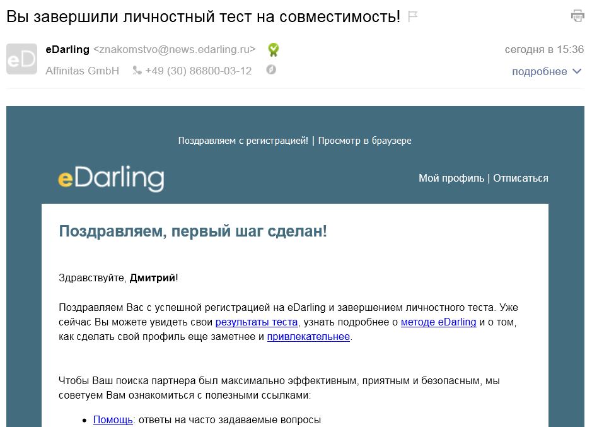Click the print icon for this email
The width and height of the screenshot is (592, 427).
click(577, 16)
